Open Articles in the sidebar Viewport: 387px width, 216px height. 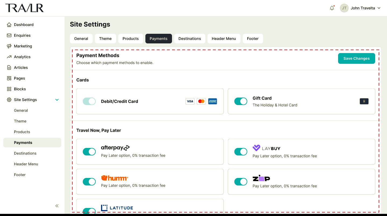(32, 68)
